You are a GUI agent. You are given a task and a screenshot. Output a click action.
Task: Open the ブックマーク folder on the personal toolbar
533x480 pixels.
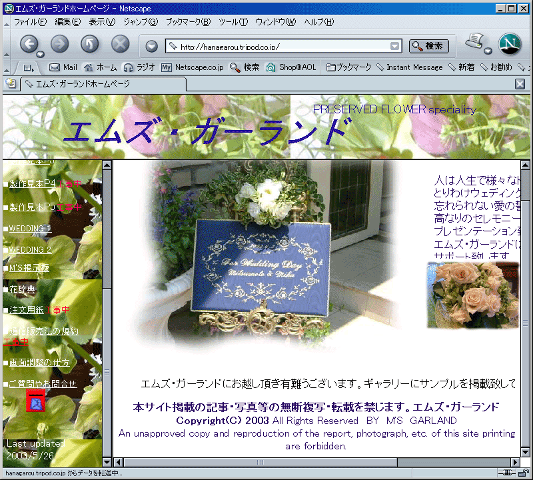pyautogui.click(x=348, y=67)
